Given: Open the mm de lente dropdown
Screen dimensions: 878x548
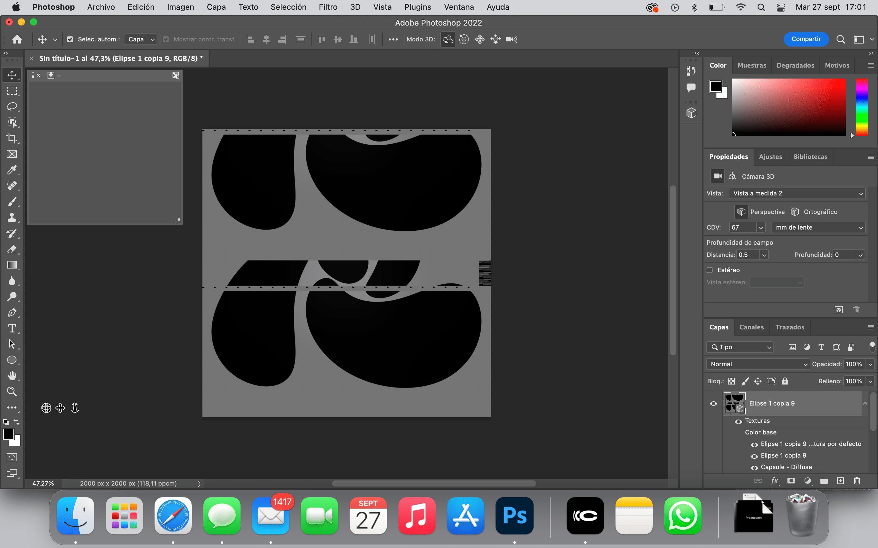Looking at the screenshot, I should (819, 227).
